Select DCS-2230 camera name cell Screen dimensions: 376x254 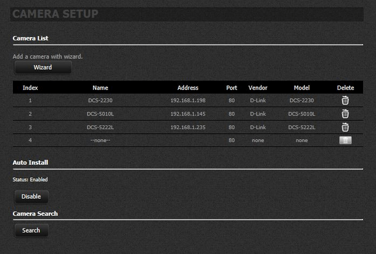[100, 100]
